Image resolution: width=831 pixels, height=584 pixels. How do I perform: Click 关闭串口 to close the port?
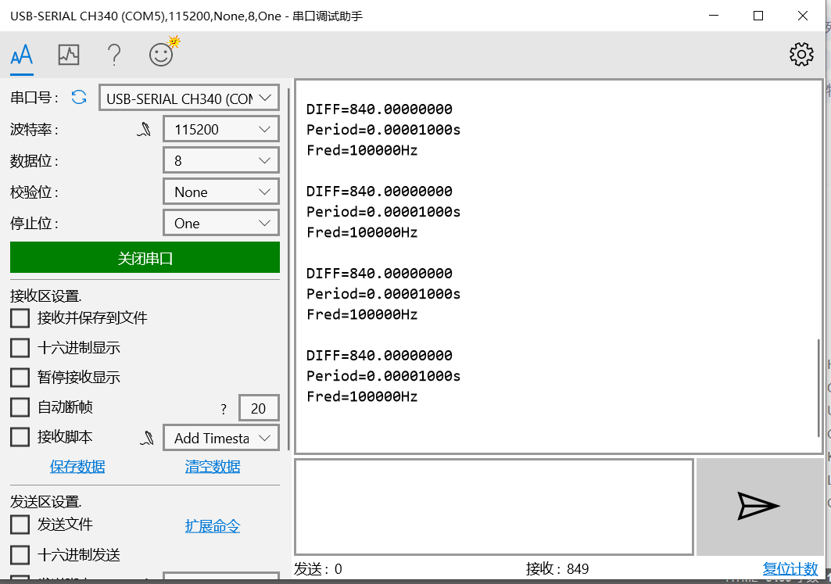pos(145,256)
